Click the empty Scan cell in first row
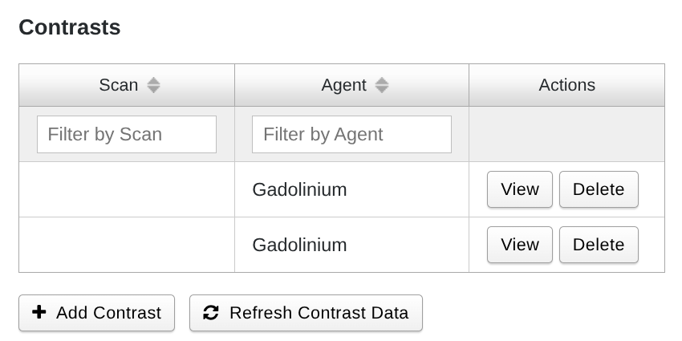The image size is (682, 341). pos(127,189)
